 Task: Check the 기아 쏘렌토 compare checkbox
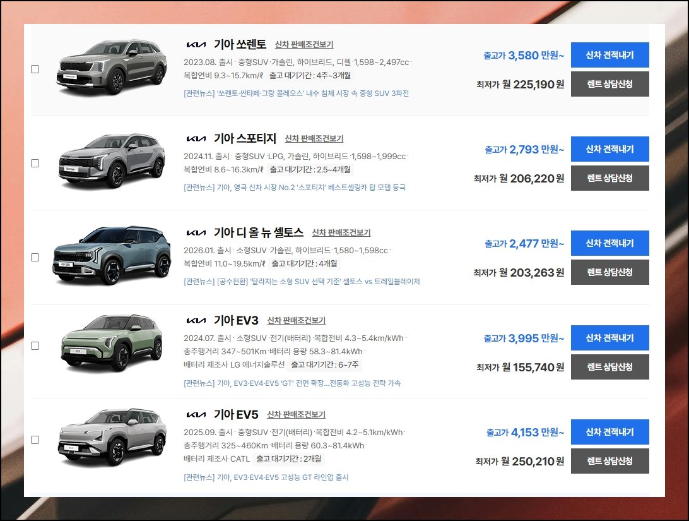click(35, 69)
